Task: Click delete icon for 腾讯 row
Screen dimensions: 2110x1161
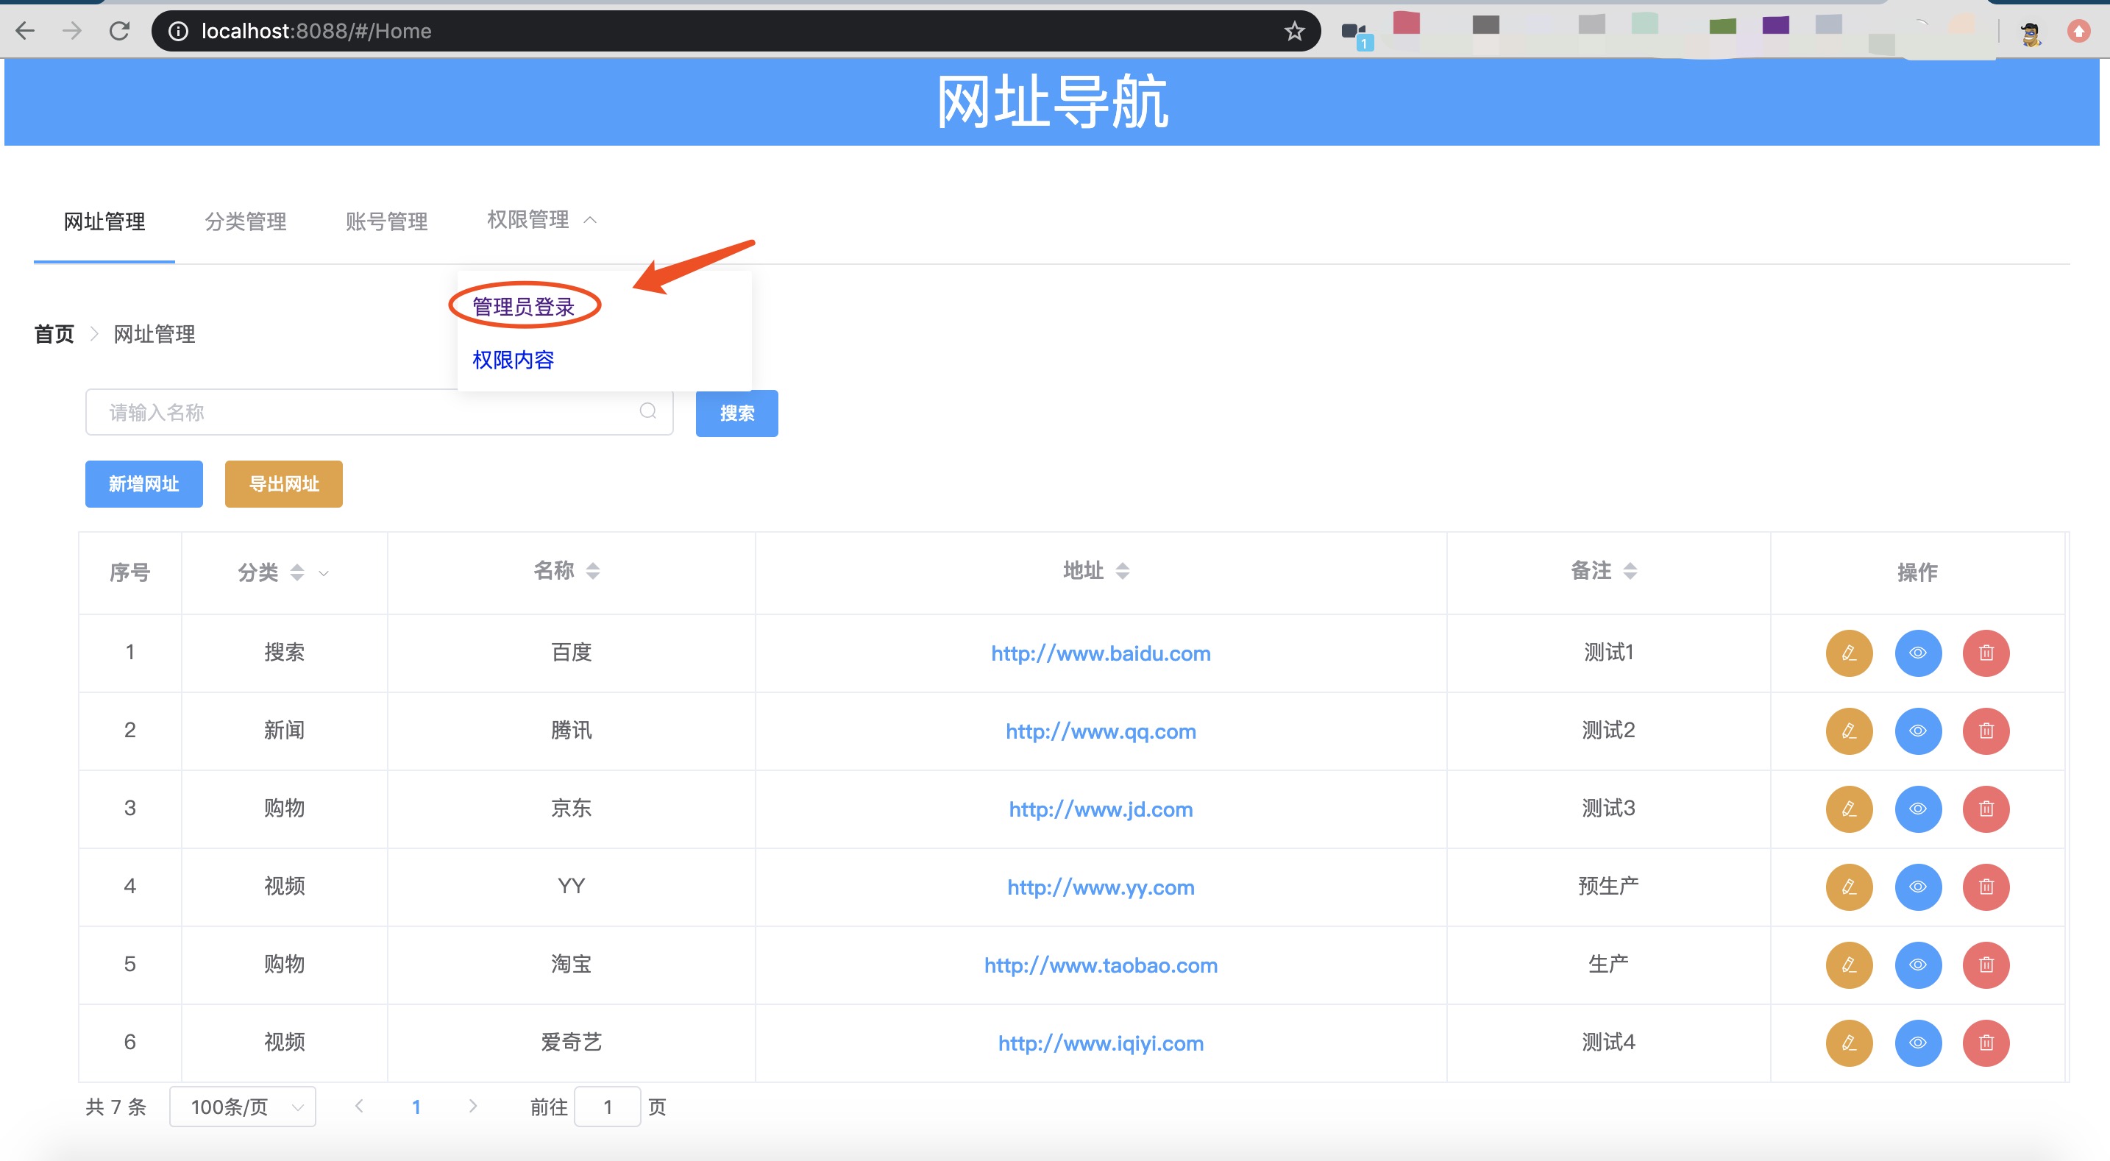Action: [x=1986, y=731]
